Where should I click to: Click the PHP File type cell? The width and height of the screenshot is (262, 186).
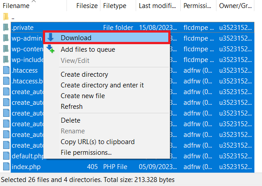(115, 167)
